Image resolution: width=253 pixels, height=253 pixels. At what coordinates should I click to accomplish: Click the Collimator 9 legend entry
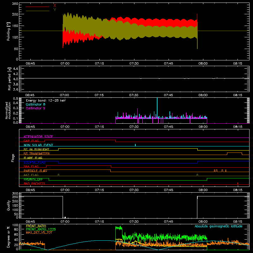click(x=35, y=108)
